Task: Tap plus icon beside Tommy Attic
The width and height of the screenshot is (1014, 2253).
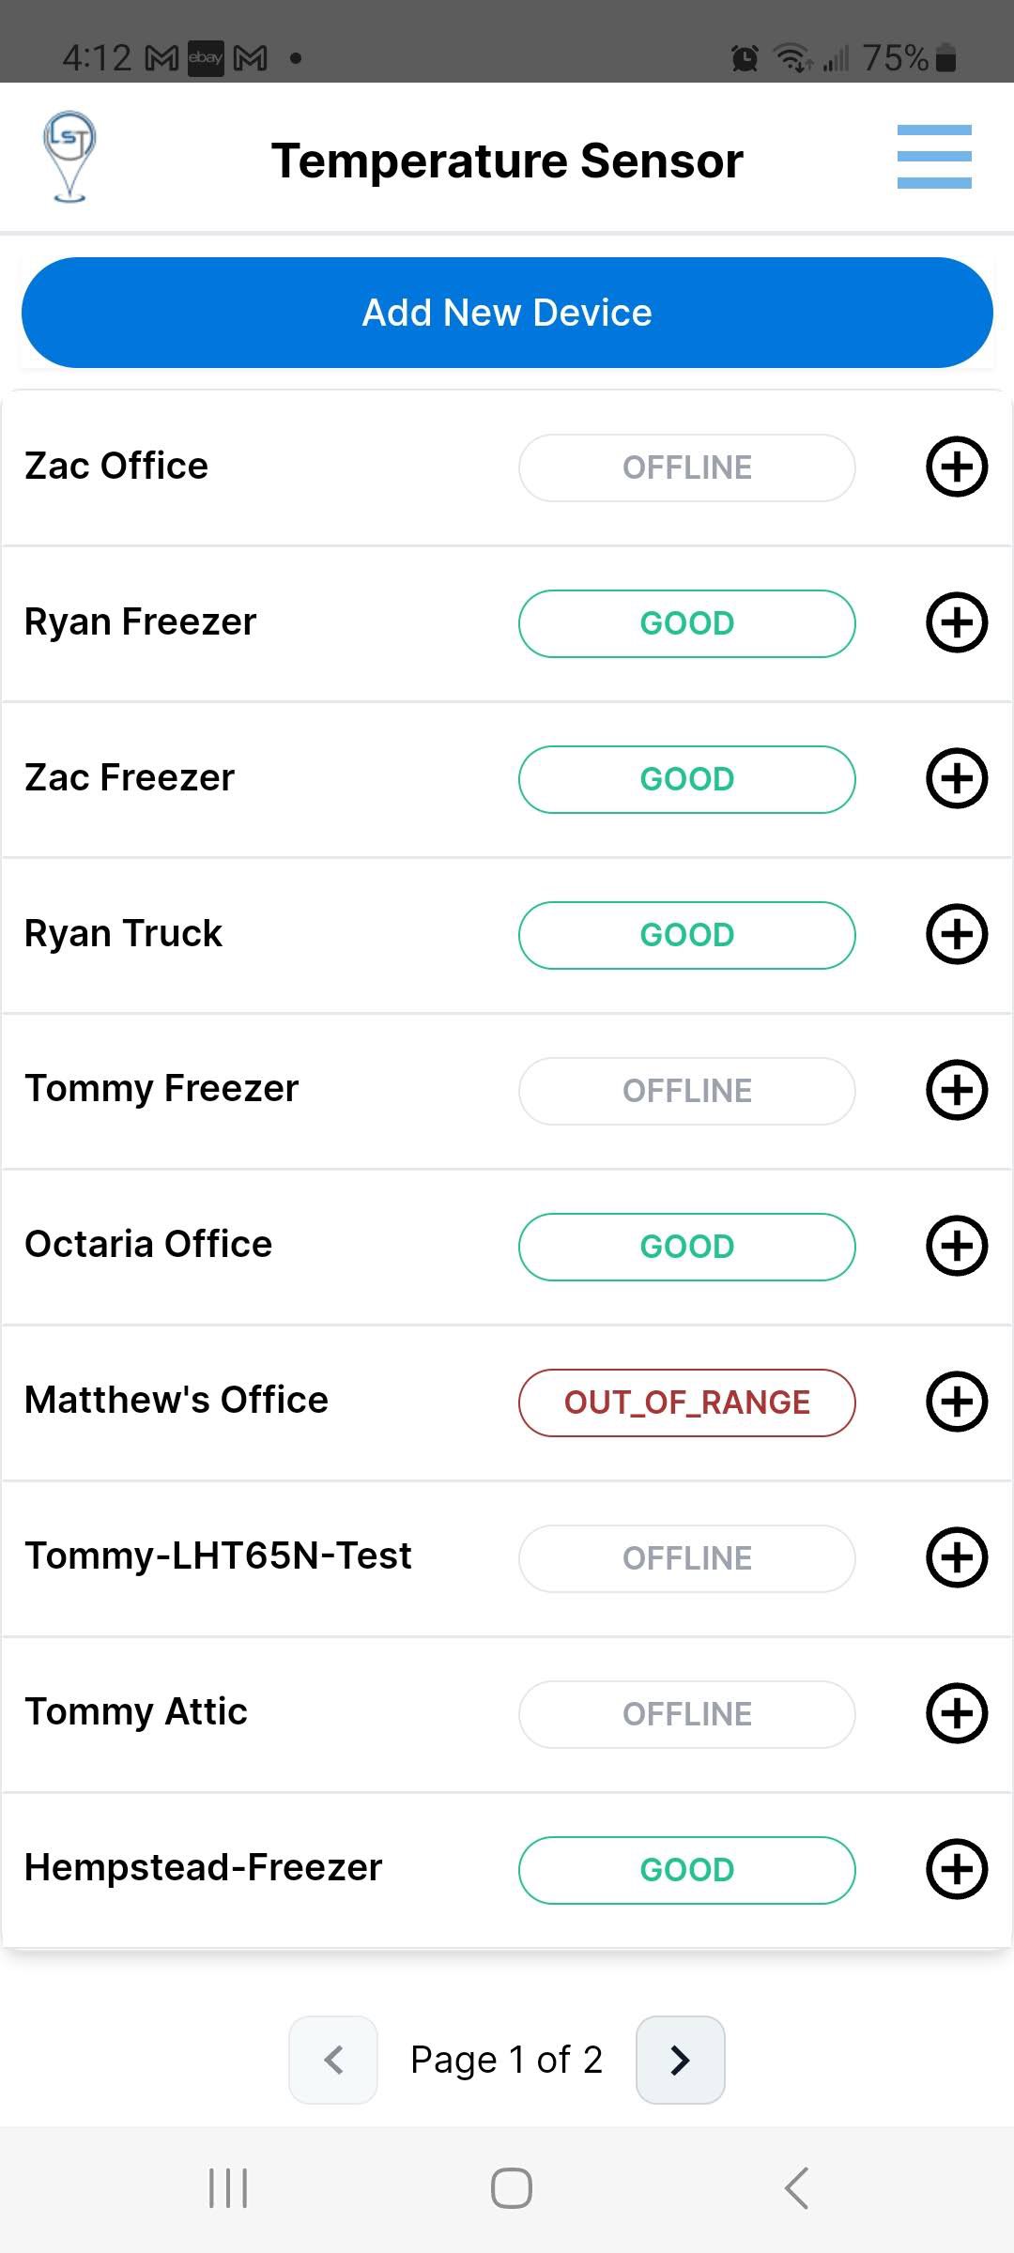Action: [957, 1713]
